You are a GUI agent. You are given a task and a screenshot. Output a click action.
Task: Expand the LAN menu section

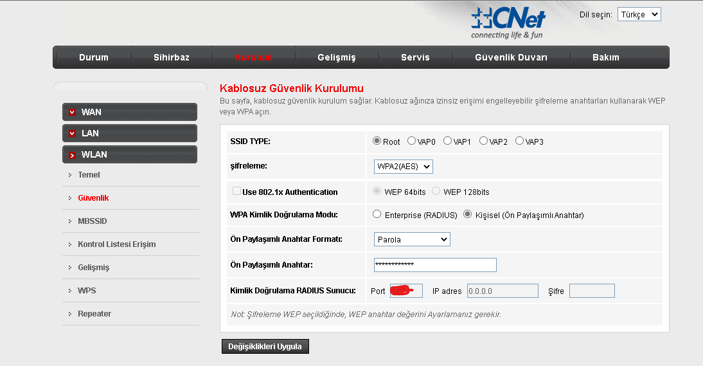130,133
